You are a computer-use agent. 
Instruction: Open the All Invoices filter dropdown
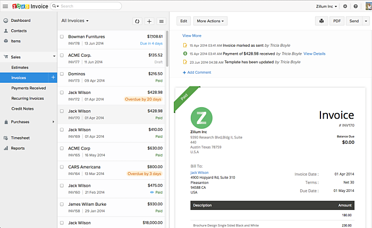[x=75, y=21]
